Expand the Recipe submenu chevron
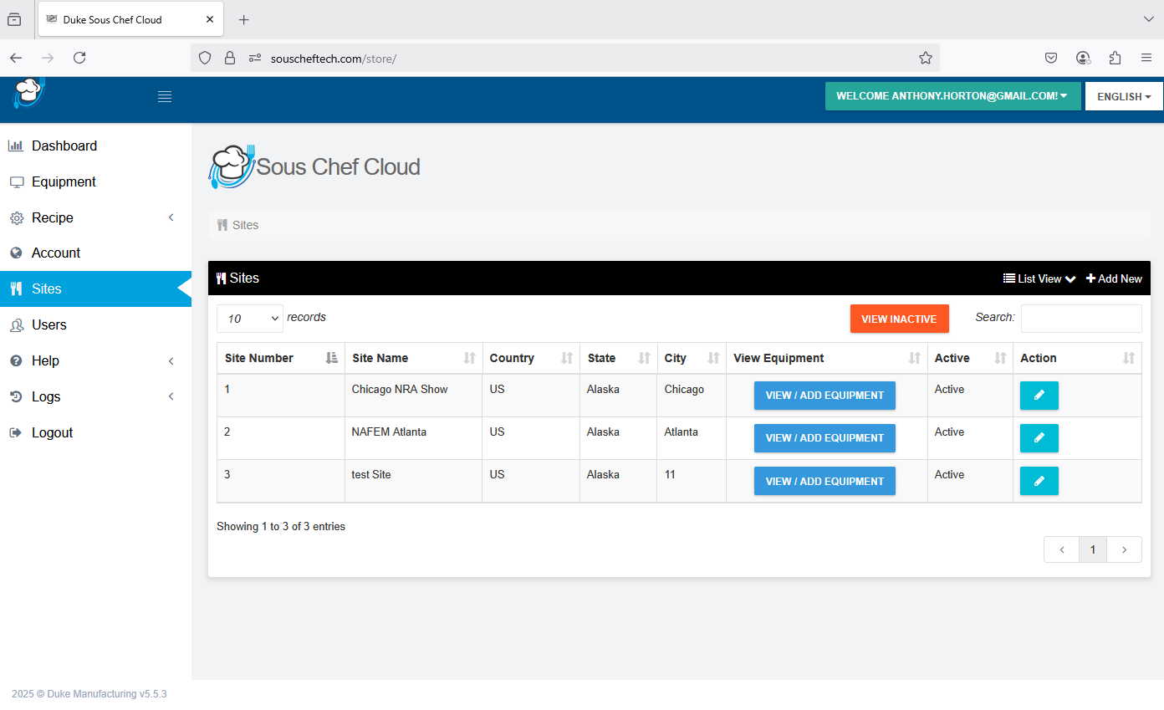This screenshot has height=710, width=1164. pos(171,217)
